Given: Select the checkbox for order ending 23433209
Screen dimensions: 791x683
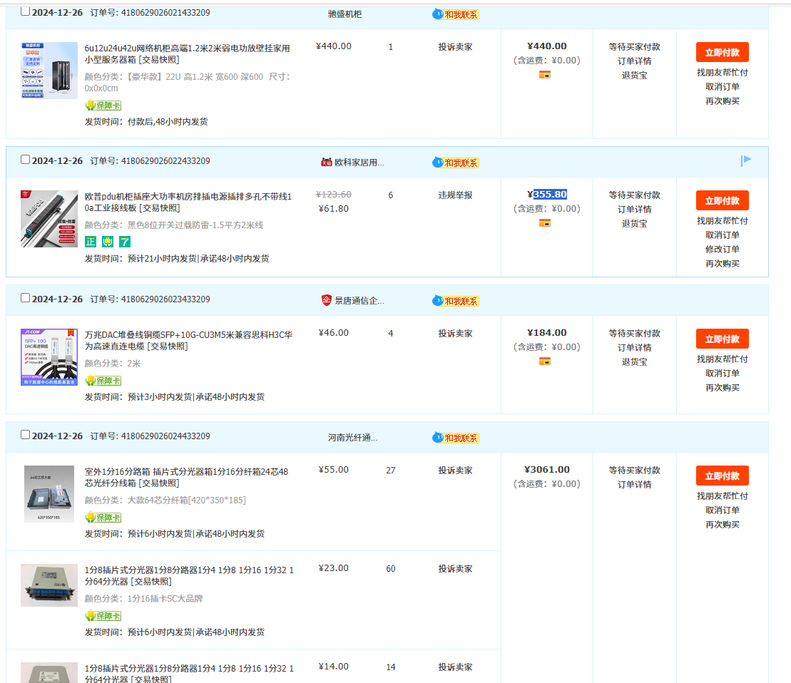Looking at the screenshot, I should tap(26, 298).
